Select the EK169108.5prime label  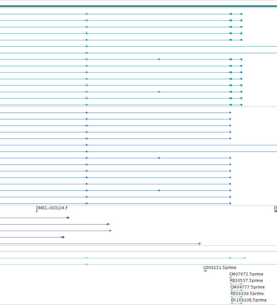tap(249, 300)
